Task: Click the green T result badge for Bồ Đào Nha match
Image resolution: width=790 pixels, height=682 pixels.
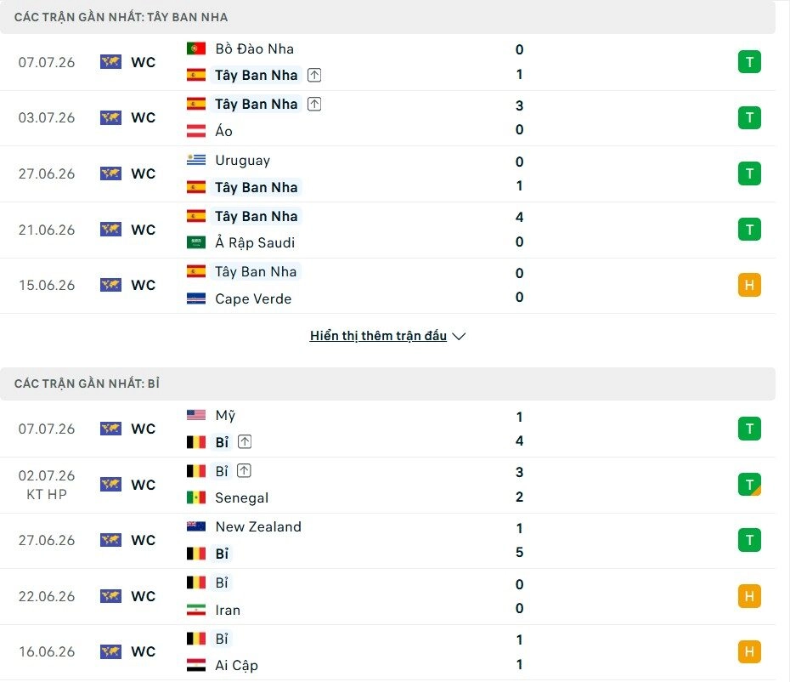Action: pos(749,62)
